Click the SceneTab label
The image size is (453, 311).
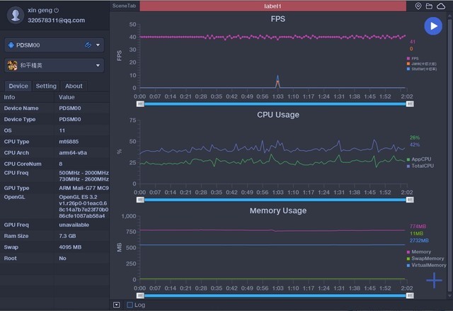point(124,6)
